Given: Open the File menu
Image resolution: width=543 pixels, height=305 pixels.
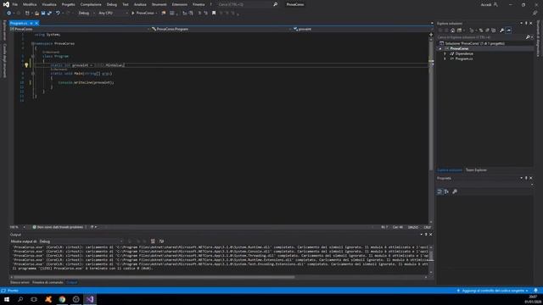Looking at the screenshot, I should pos(15,4).
